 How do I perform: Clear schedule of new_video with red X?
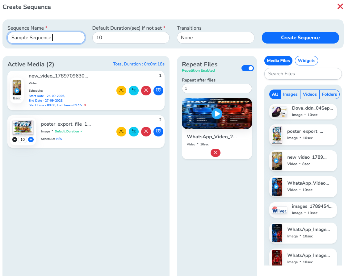[x=85, y=105]
